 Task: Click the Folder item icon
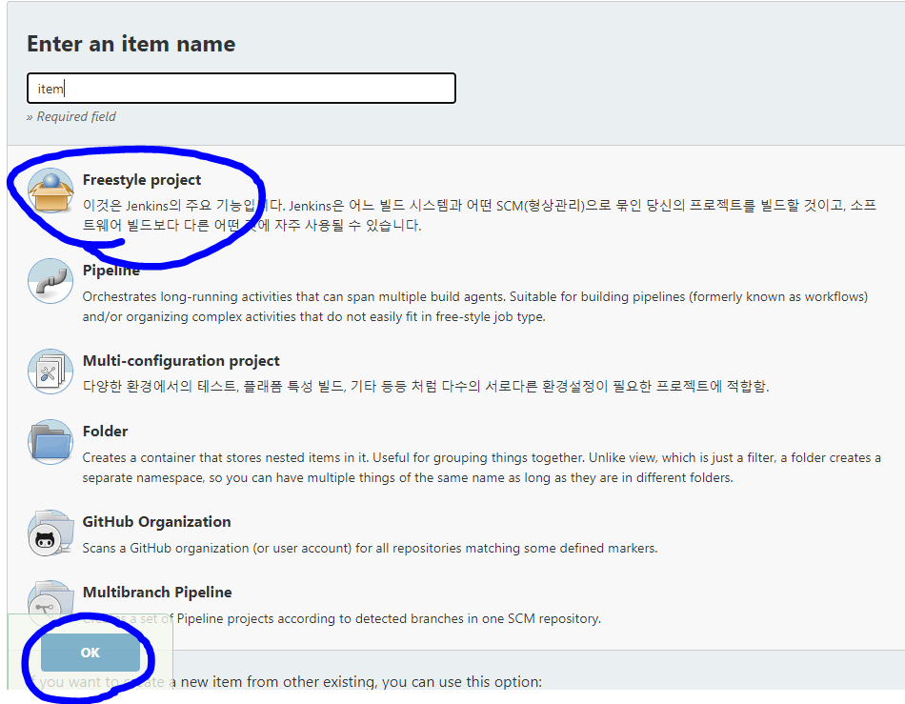[50, 442]
